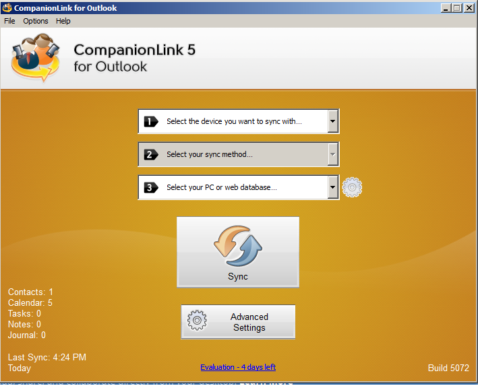Click the Sync button
Screen dimensions: 478x388
click(x=238, y=252)
